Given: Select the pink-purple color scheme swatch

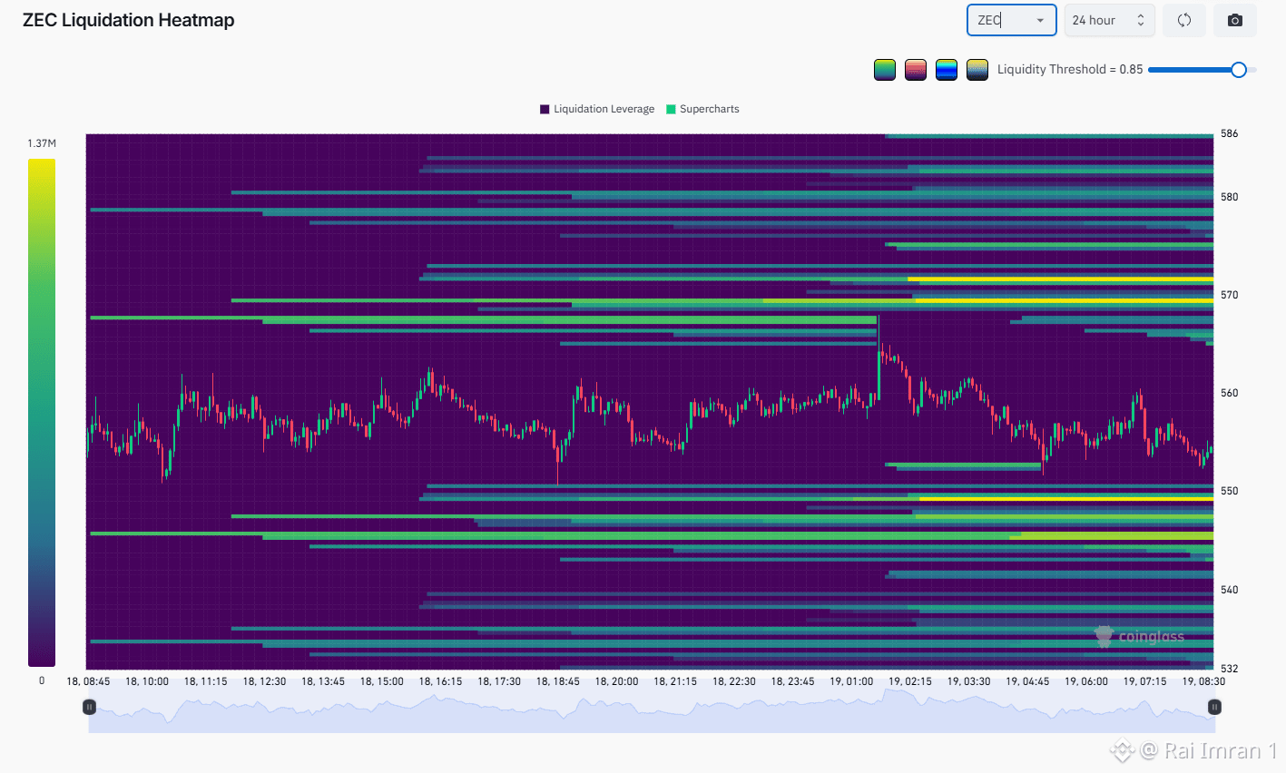Looking at the screenshot, I should click(x=916, y=70).
